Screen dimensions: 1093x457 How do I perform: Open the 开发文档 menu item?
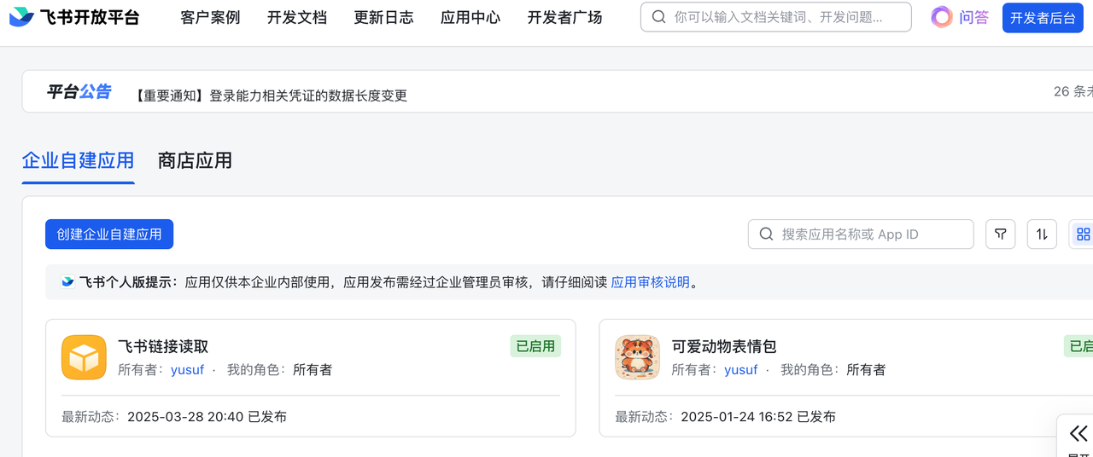click(x=297, y=17)
